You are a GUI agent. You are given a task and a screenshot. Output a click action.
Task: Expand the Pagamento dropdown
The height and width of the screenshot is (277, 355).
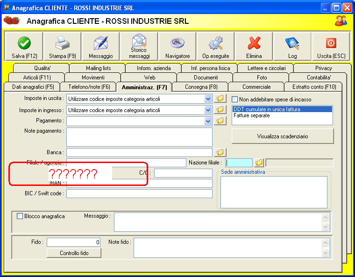pyautogui.click(x=208, y=121)
